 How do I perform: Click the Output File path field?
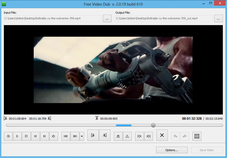pyautogui.click(x=164, y=18)
